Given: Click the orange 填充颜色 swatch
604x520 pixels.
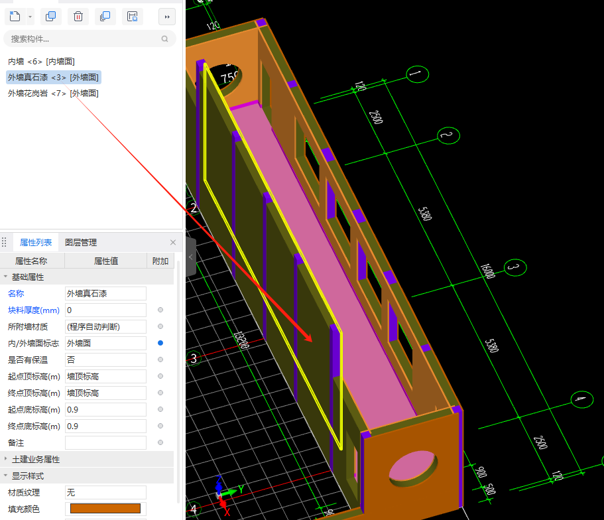Looking at the screenshot, I should click(x=105, y=509).
